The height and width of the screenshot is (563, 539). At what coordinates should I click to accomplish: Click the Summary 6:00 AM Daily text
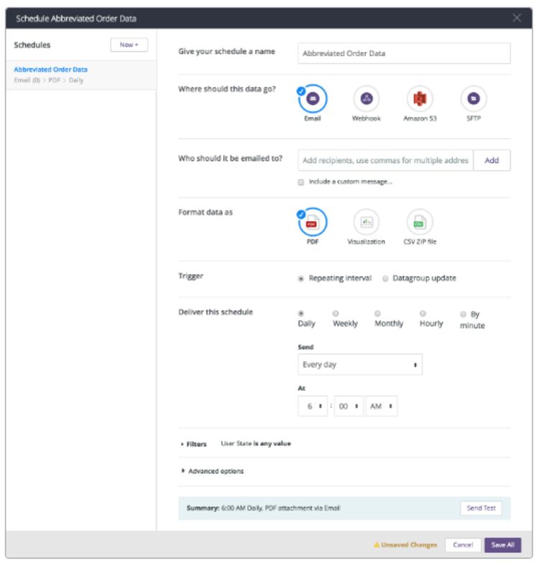coord(263,508)
